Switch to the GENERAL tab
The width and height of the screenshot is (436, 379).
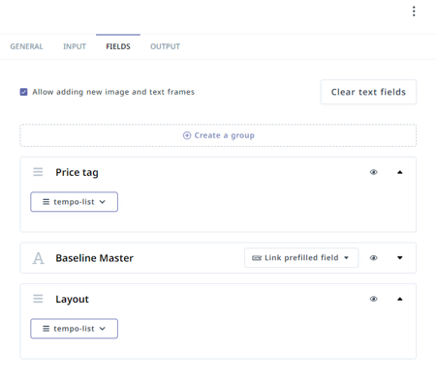tap(26, 46)
